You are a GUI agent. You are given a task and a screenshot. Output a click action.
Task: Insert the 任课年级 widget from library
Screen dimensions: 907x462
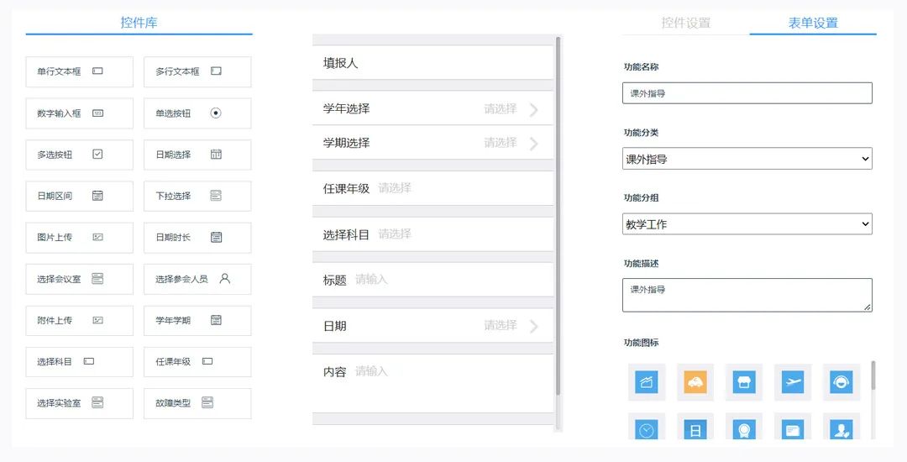click(x=197, y=362)
